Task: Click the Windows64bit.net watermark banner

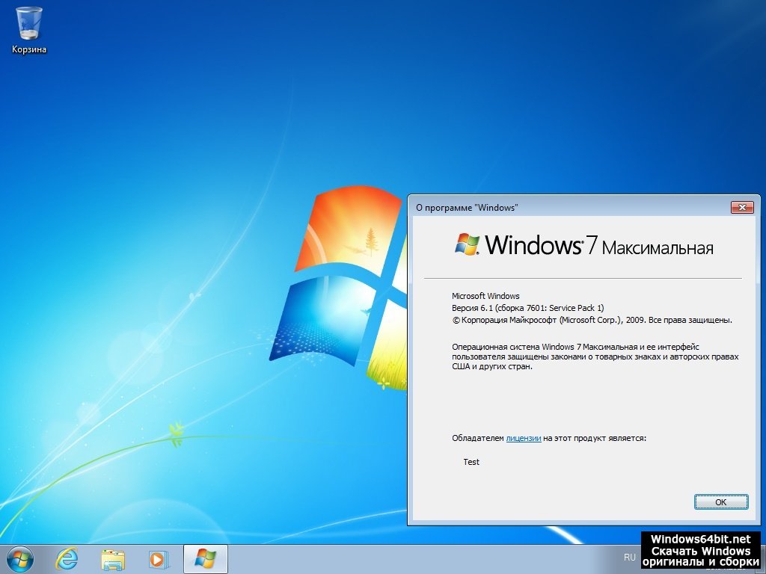Action: pos(700,550)
